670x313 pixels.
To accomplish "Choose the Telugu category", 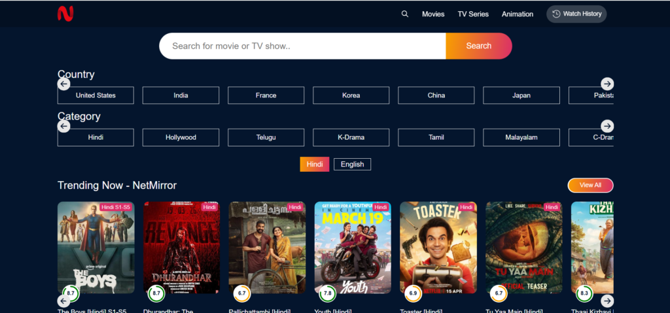I will (x=266, y=137).
